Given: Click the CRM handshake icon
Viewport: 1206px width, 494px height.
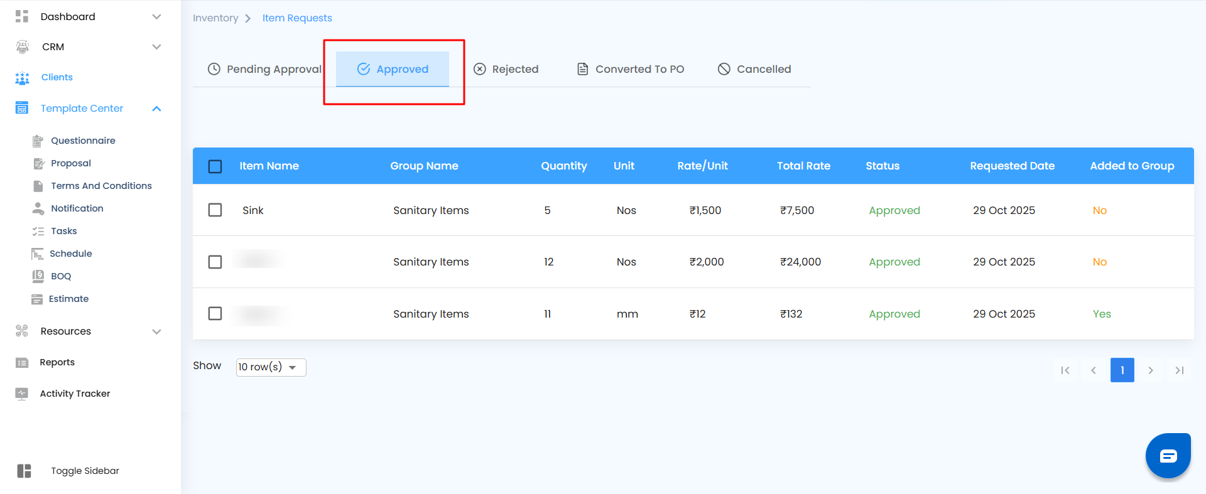Looking at the screenshot, I should (x=23, y=47).
